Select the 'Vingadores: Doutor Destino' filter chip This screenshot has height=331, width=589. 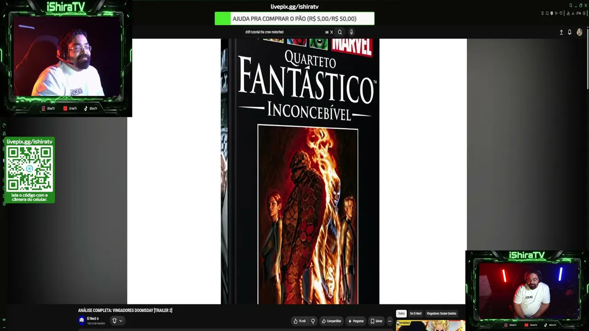[x=441, y=314]
